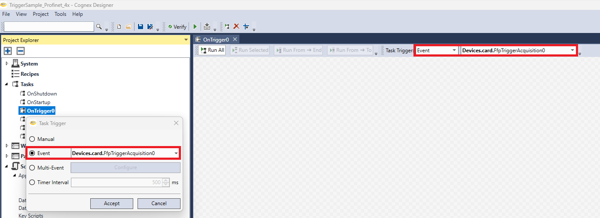Screen dimensions: 600x218
Task: Open the Tools menu
Action: 61,14
